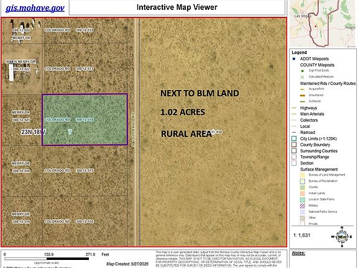Click the Main Arterials line symbol
The height and width of the screenshot is (268, 358).
[294, 114]
